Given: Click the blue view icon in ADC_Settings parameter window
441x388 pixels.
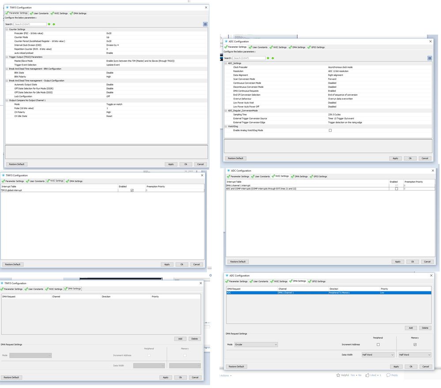Looking at the screenshot, I should 430,58.
